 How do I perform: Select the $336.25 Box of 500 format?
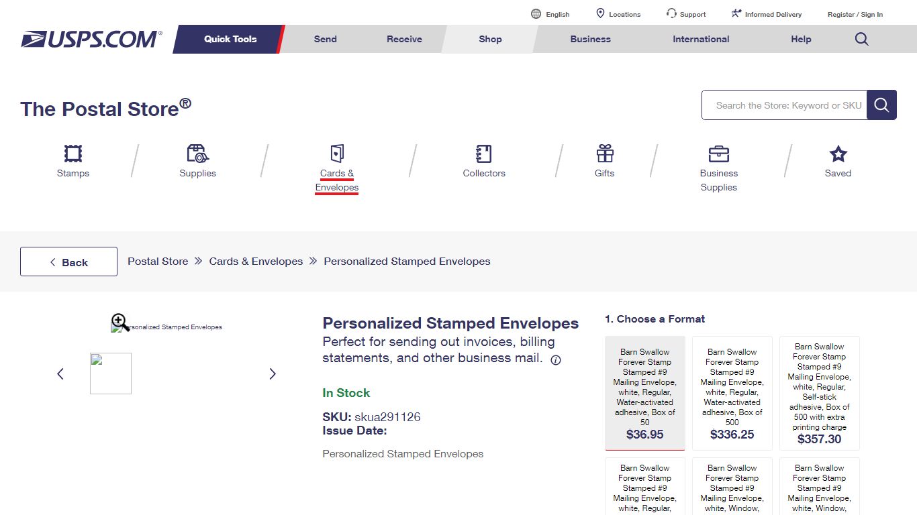click(732, 393)
